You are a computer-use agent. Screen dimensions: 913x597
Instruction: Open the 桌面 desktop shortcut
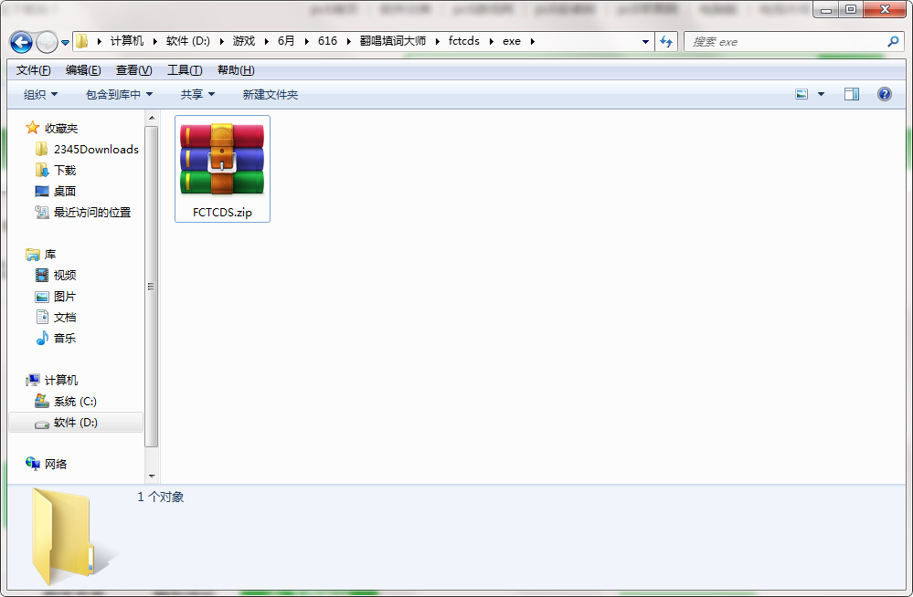pos(64,191)
